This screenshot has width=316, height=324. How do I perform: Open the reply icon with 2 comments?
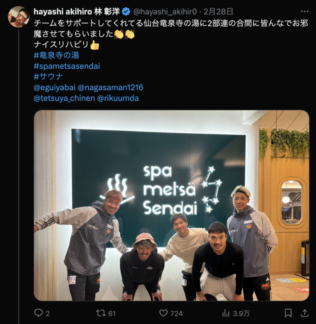(38, 313)
